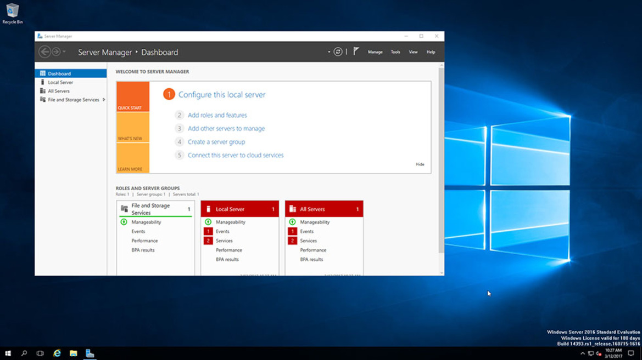Click the volume icon in system tray

599,353
